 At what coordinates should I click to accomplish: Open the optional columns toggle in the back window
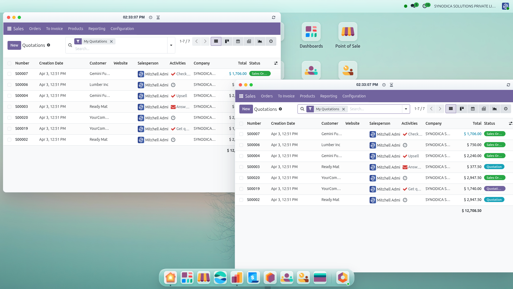coord(276,63)
